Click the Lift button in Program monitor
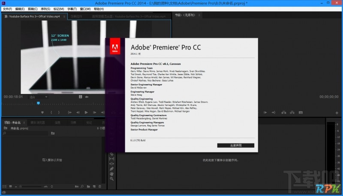The height and width of the screenshot is (196, 343). coord(284,112)
